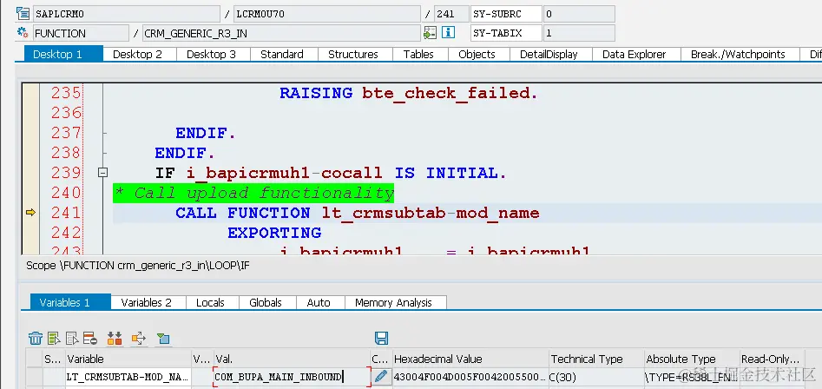Click the SY-SUBRC value field showing 0
This screenshot has width=822, height=389.
click(579, 14)
